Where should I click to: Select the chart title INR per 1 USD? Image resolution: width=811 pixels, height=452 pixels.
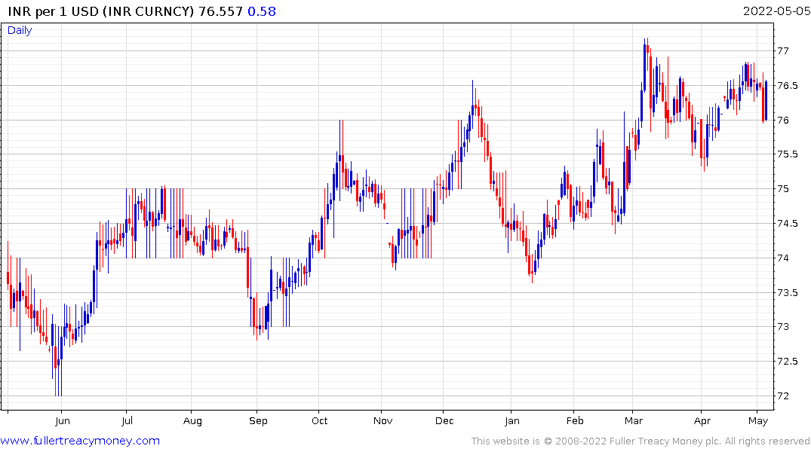54,11
